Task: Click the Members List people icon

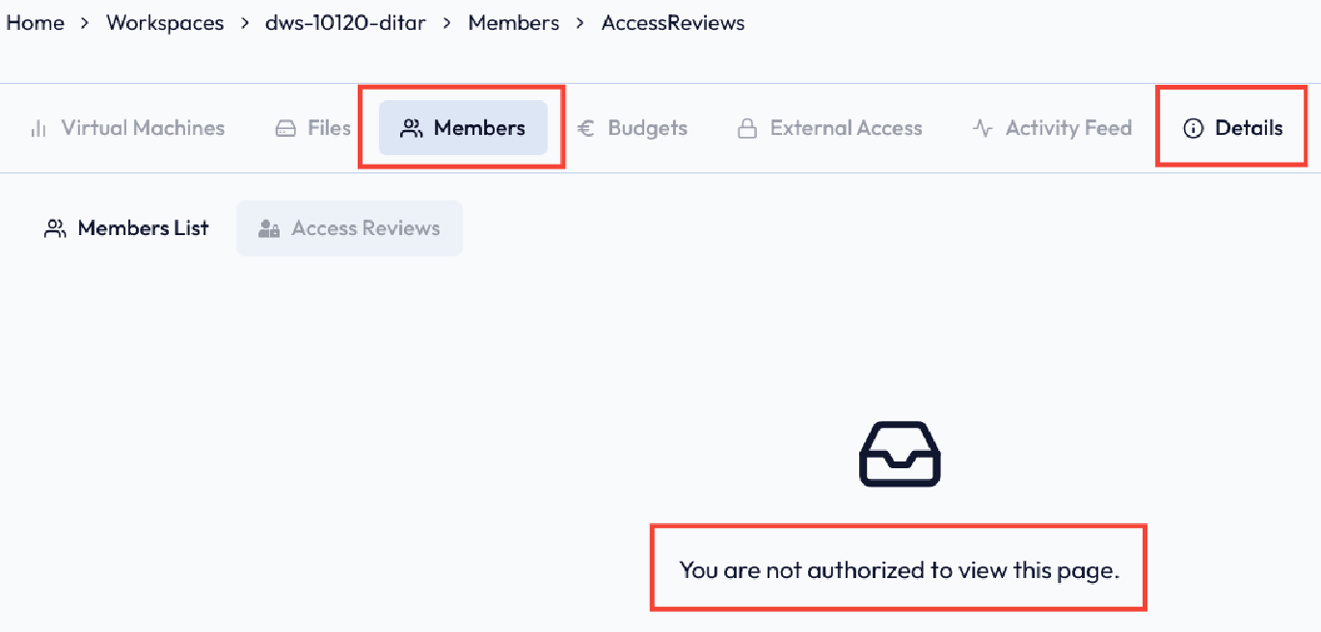Action: (56, 228)
